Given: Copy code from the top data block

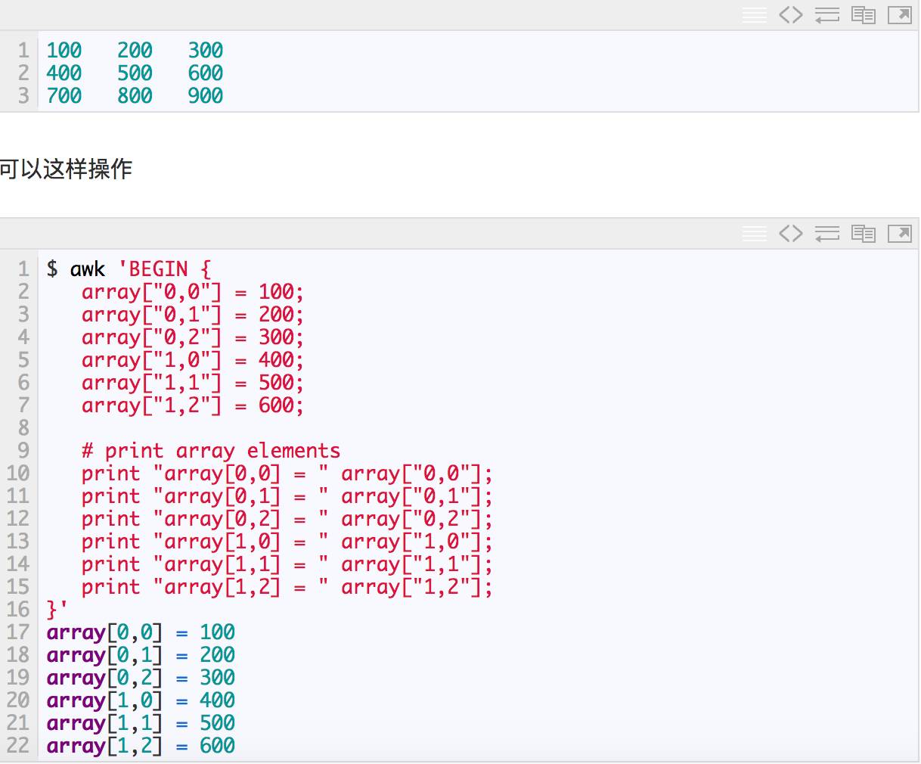Looking at the screenshot, I should pos(863,15).
